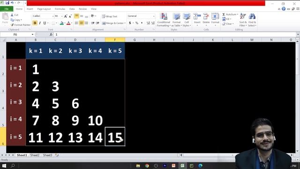This screenshot has width=300, height=169.
Task: Open Cell Styles gallery
Action: (x=187, y=20)
